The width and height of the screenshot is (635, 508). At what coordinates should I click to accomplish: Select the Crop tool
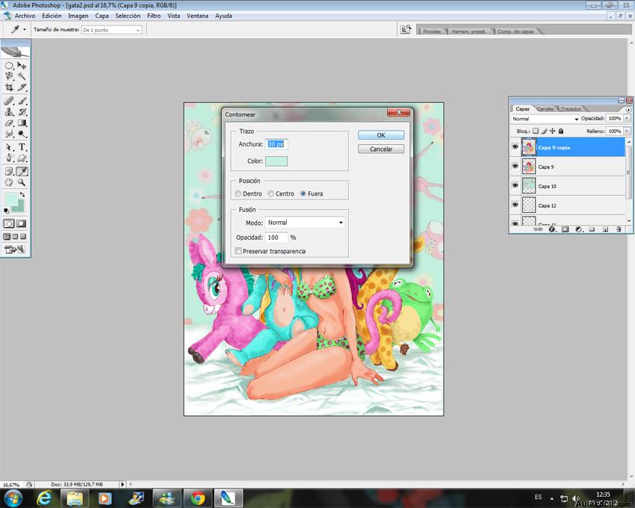click(x=9, y=87)
